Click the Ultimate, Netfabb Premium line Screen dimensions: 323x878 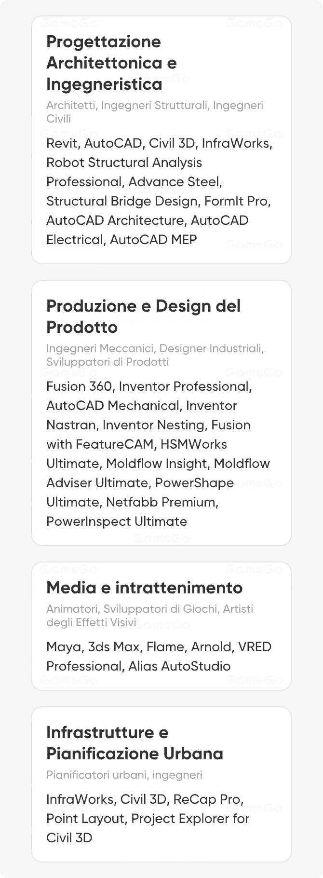pyautogui.click(x=132, y=502)
